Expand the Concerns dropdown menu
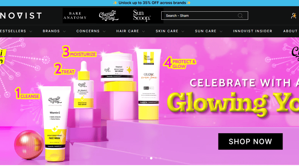Image resolution: width=299 pixels, height=167 pixels. [91, 31]
